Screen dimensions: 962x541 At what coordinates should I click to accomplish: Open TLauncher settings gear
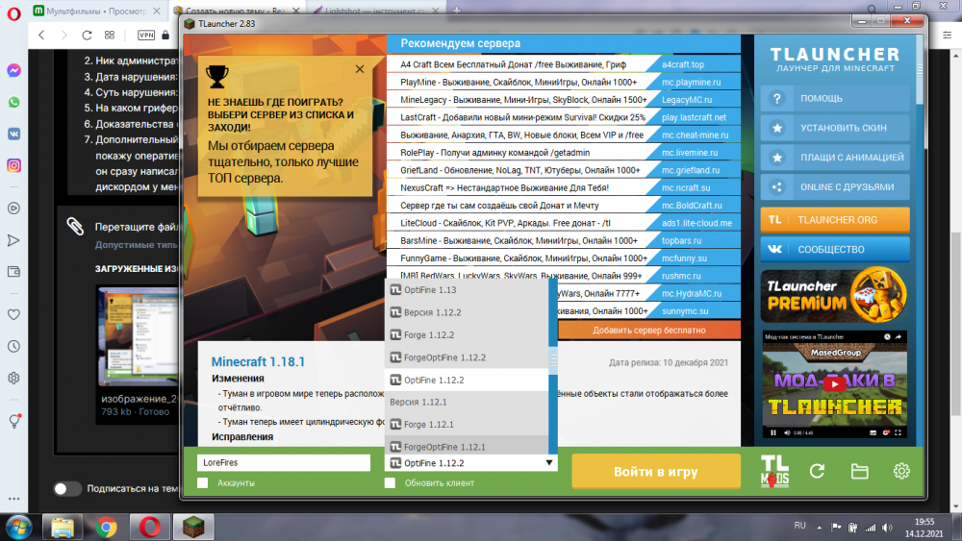point(901,471)
